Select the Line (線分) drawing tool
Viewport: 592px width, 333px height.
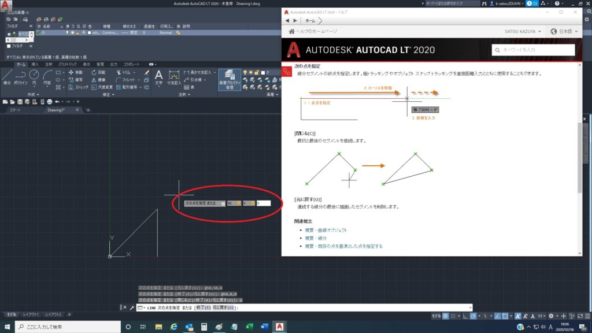pos(7,77)
